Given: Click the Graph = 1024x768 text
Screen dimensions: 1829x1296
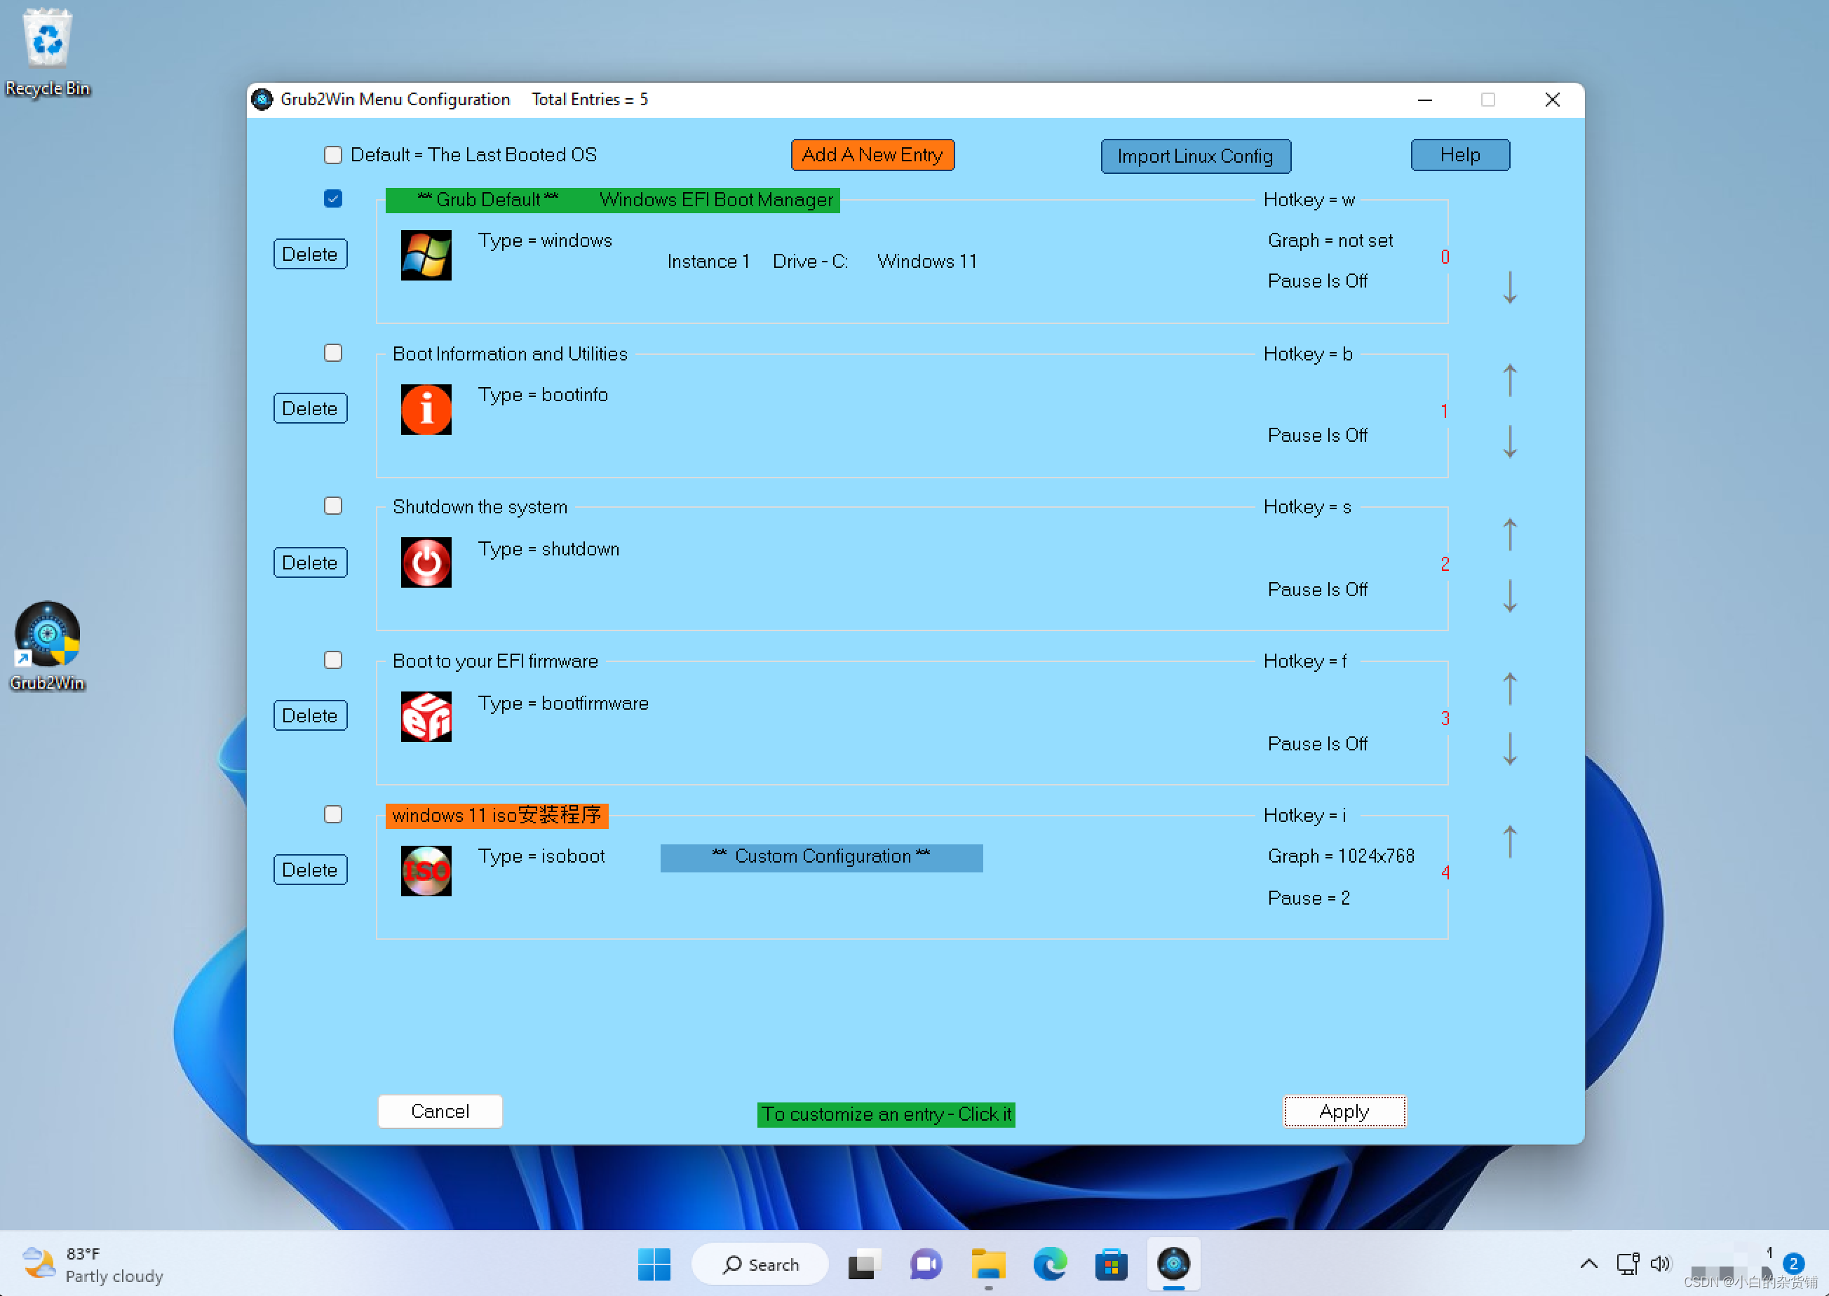Looking at the screenshot, I should click(1341, 856).
